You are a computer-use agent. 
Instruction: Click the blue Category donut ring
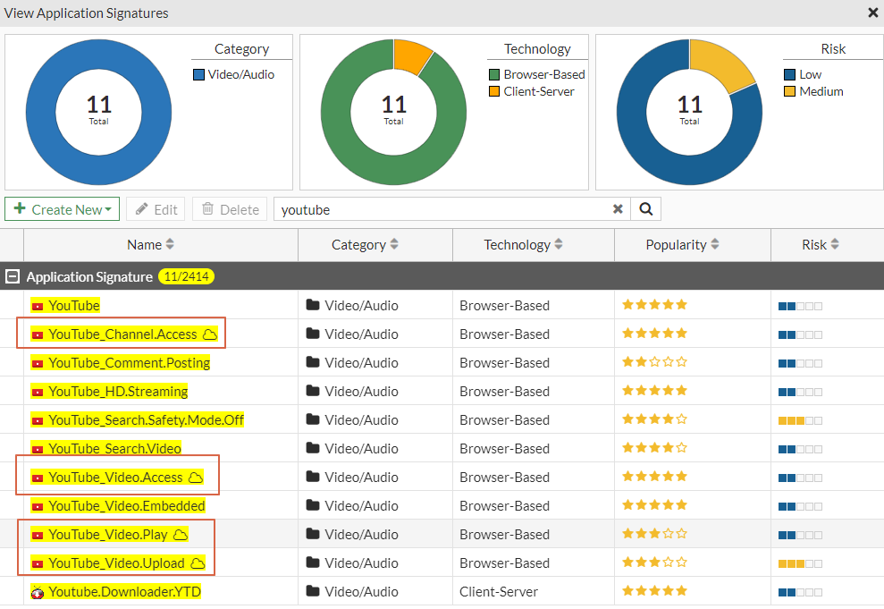coord(40,113)
